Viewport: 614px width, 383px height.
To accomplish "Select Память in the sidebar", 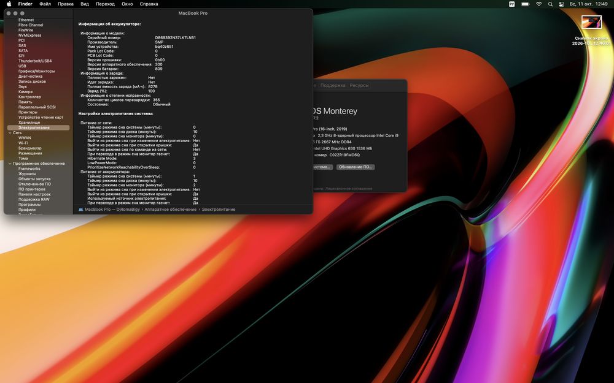I will click(25, 102).
